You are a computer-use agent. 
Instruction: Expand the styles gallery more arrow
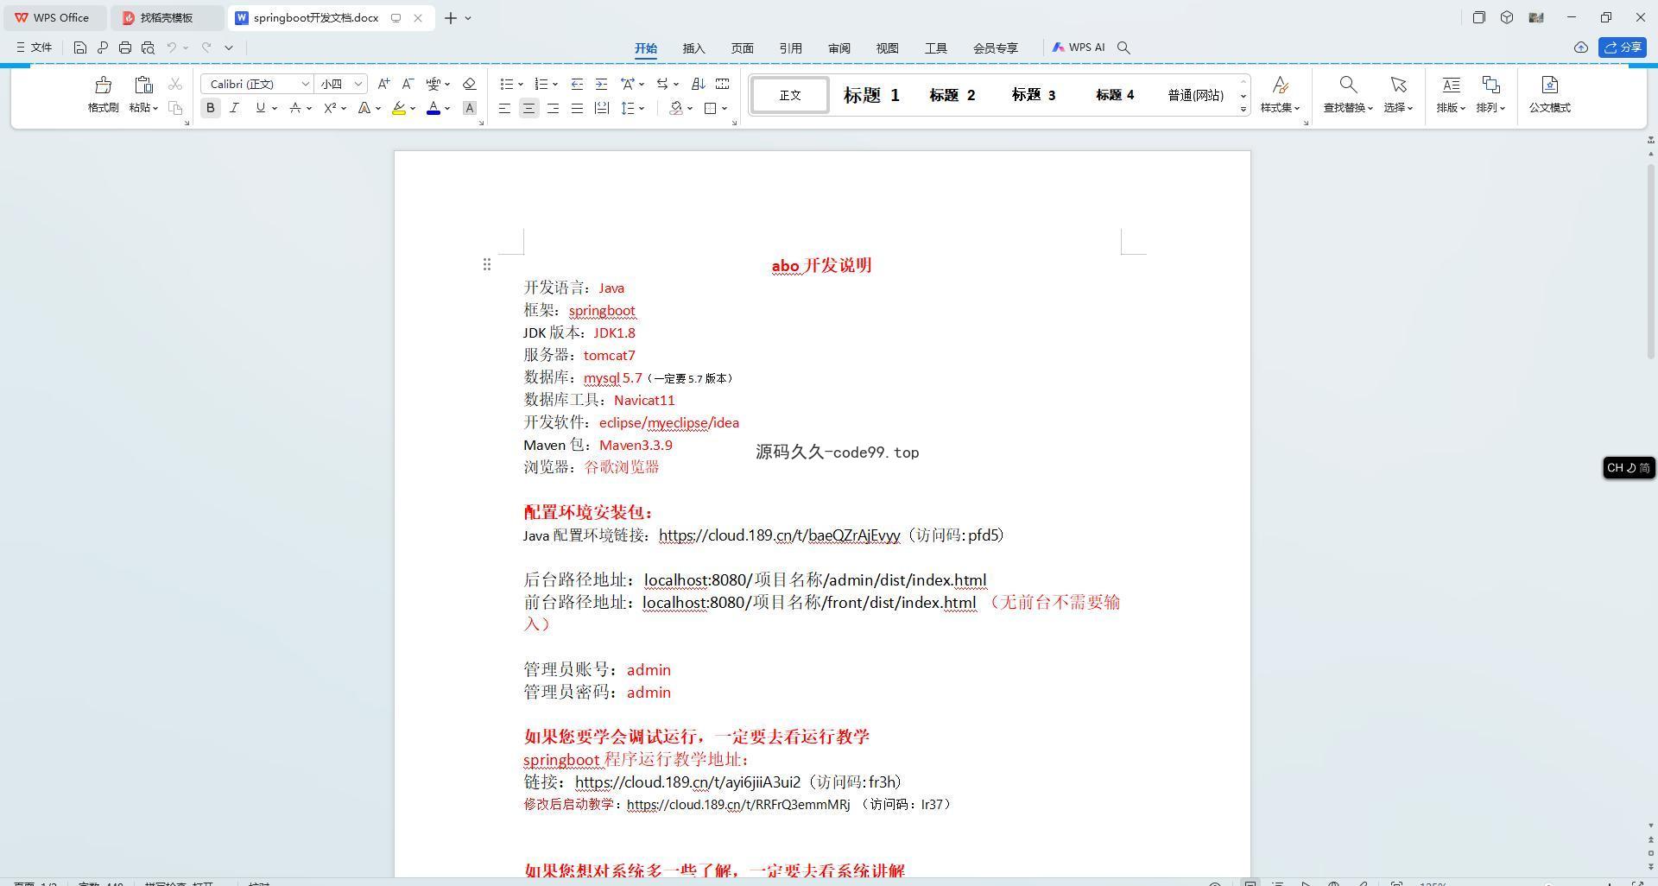(1243, 109)
